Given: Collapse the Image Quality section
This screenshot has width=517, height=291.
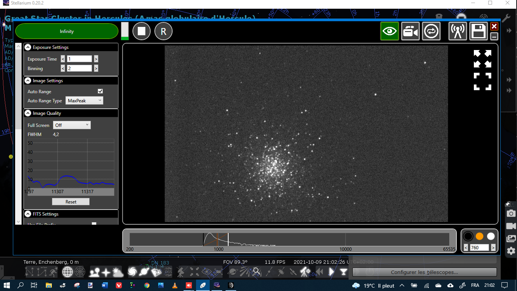Looking at the screenshot, I should (x=28, y=113).
